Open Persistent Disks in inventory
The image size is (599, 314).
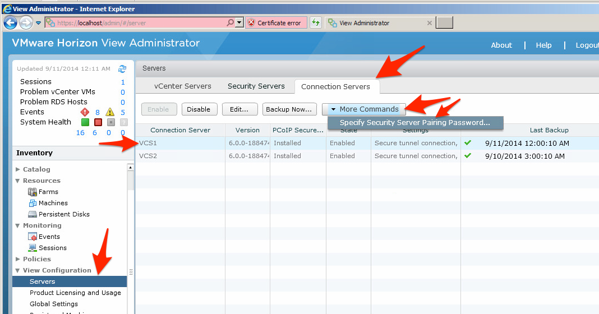64,214
